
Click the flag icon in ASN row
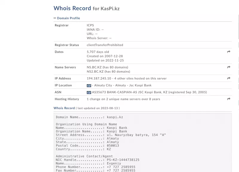[x=89, y=93]
